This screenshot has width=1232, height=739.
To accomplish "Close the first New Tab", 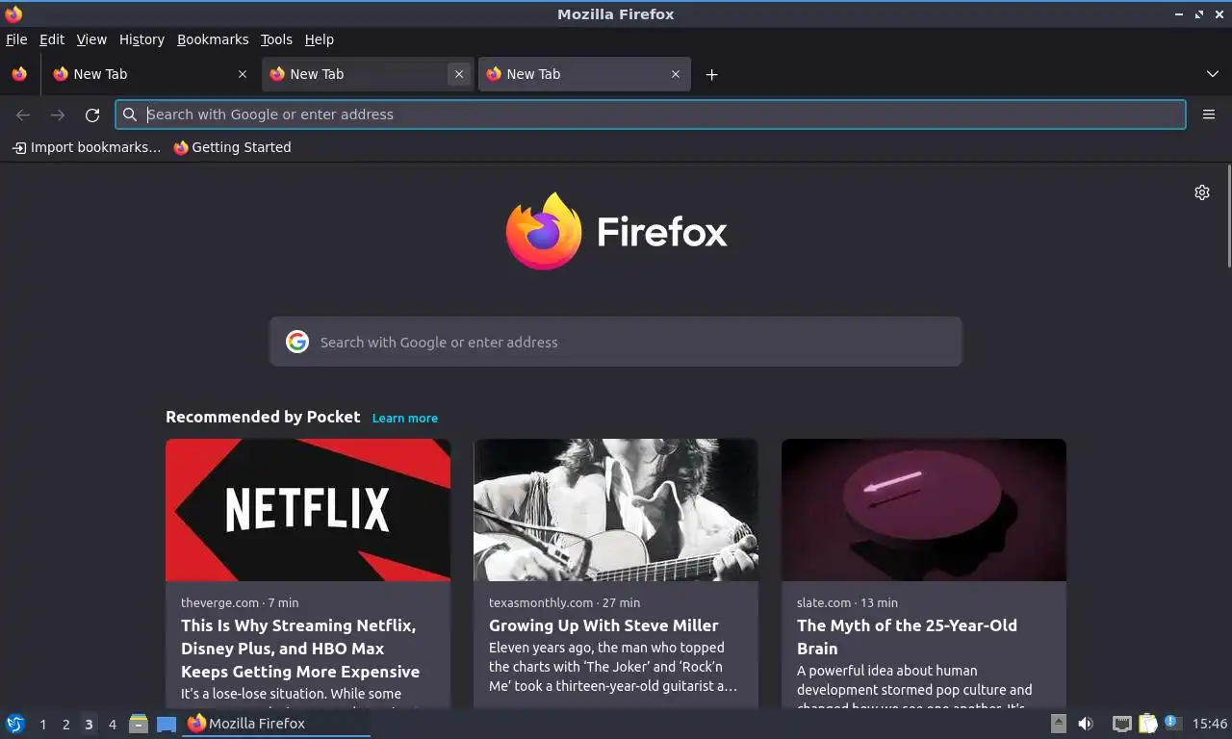I will tap(243, 74).
